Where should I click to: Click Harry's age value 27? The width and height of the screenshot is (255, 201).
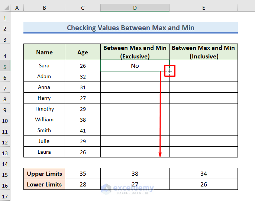(83, 98)
